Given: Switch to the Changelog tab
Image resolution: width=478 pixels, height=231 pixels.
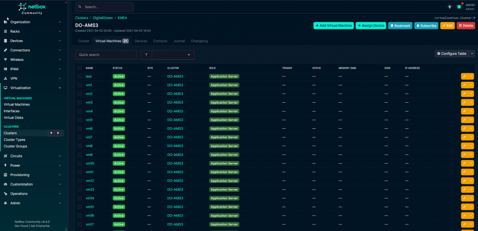Looking at the screenshot, I should coord(199,41).
